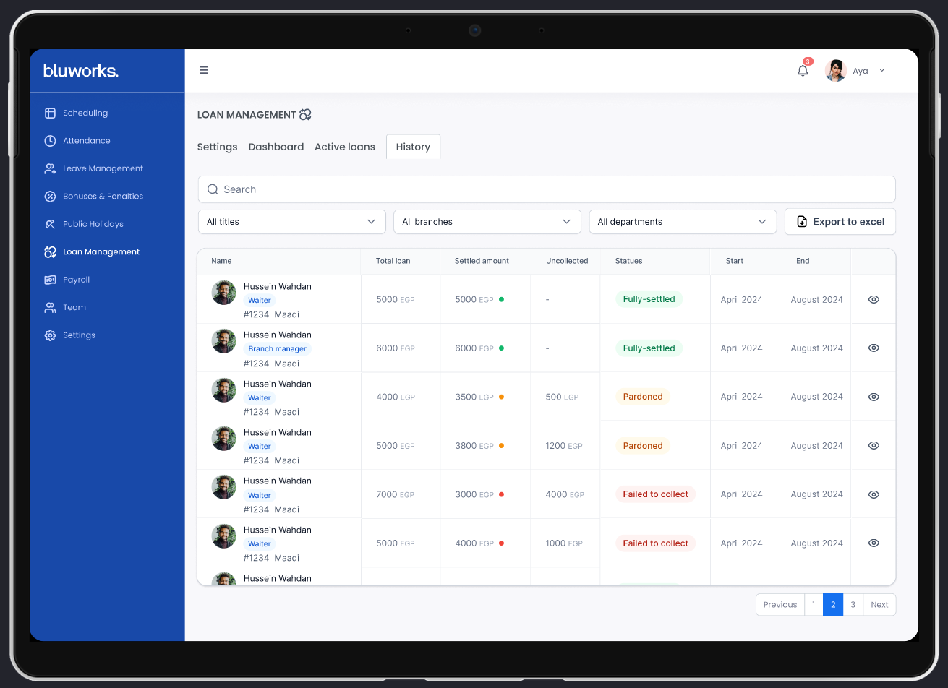
Task: Open the notifications bell
Action: click(x=803, y=71)
